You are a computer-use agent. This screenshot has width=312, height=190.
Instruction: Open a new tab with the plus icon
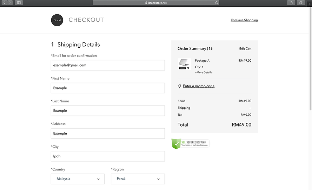[x=309, y=4]
